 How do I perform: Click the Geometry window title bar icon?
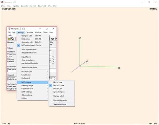pos(2,2)
